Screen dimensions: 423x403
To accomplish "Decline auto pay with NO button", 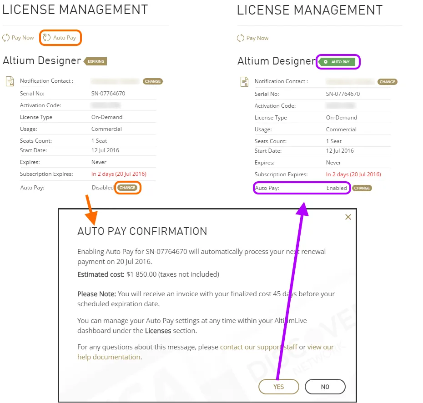I will [325, 387].
